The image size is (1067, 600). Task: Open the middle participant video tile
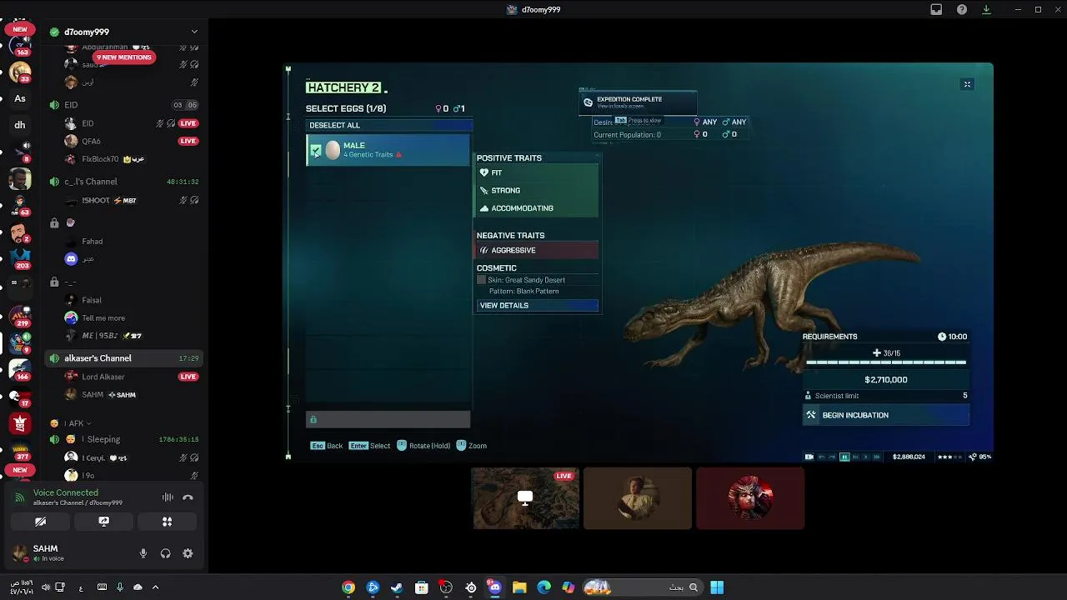click(x=638, y=497)
